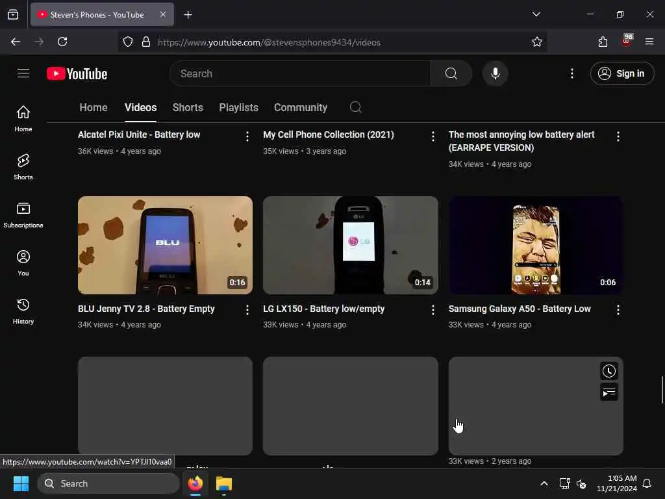Screen dimensions: 665x499
Task: Open Windows Start menu
Action: (x=21, y=483)
